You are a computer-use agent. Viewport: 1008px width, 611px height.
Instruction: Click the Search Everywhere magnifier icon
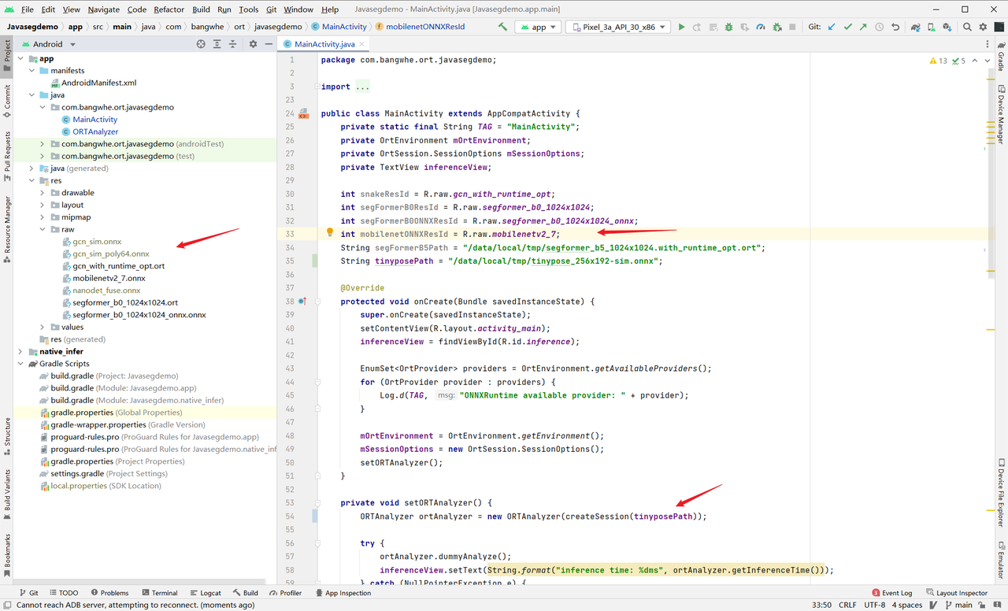click(x=966, y=27)
